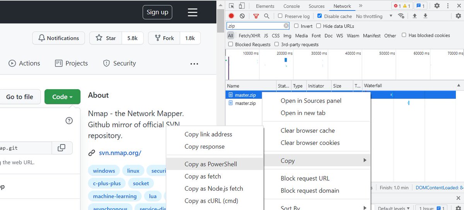Click the blue issues counter badge

pyautogui.click(x=421, y=6)
